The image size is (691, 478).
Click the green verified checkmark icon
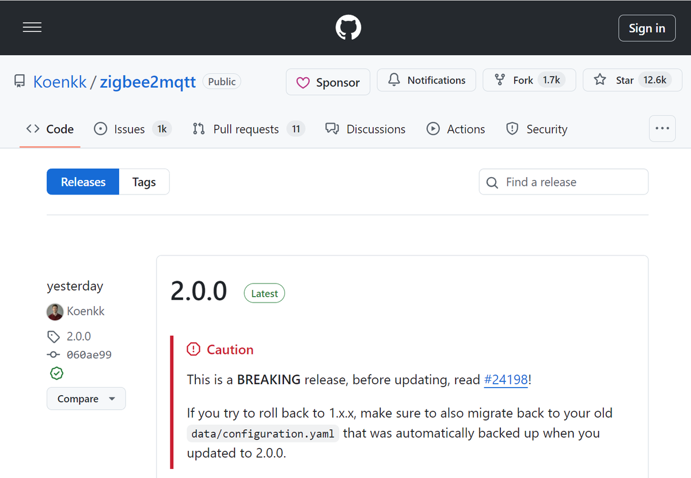point(56,374)
